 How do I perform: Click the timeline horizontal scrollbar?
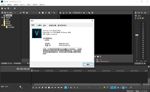click(87, 84)
